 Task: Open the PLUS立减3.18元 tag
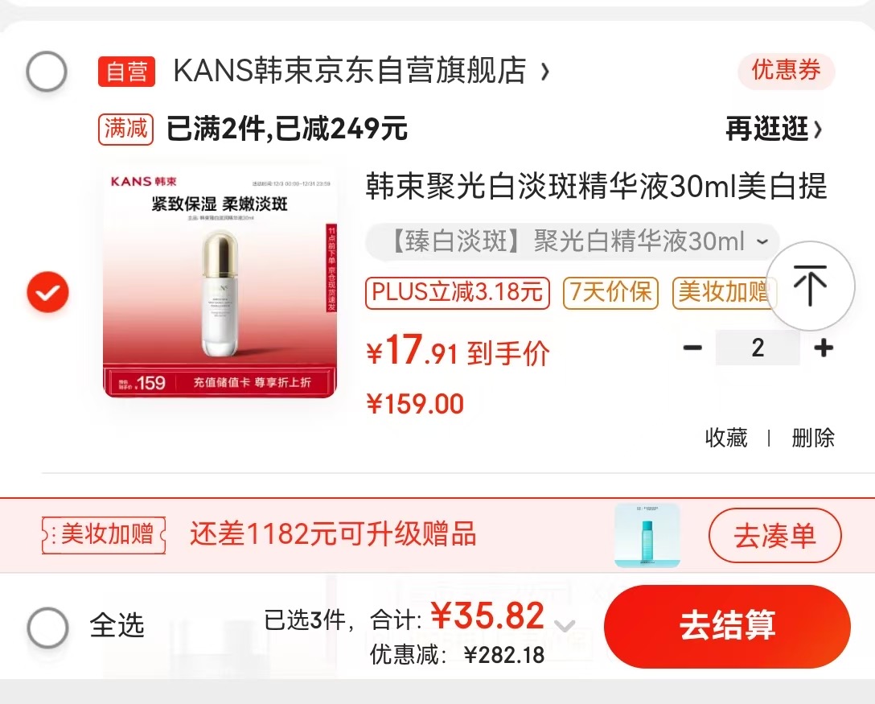(x=457, y=293)
